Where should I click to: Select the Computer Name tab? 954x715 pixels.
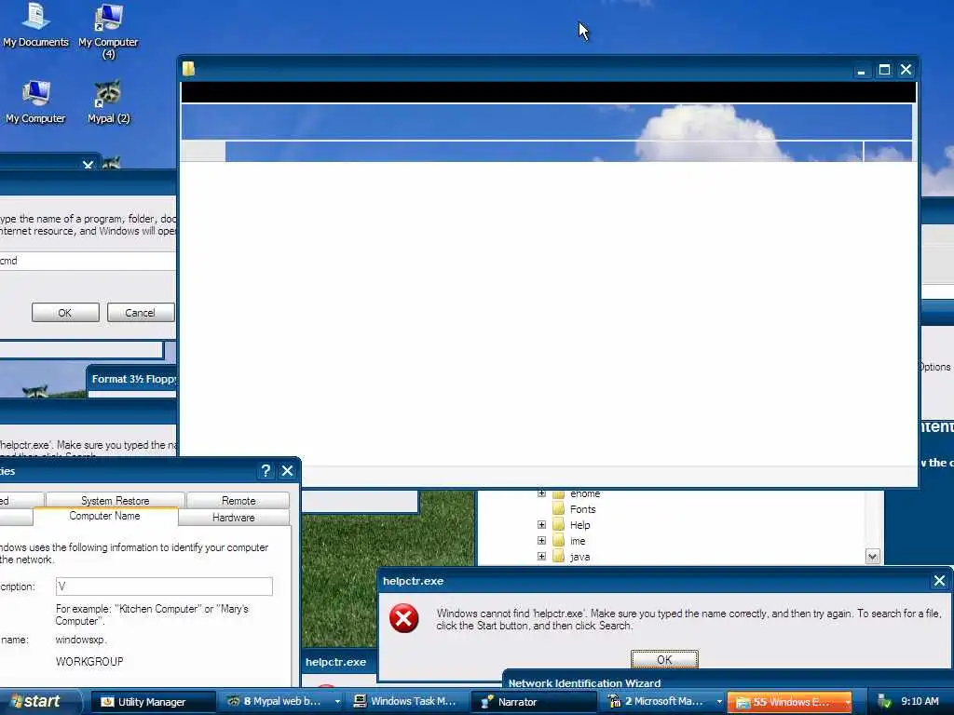104,516
